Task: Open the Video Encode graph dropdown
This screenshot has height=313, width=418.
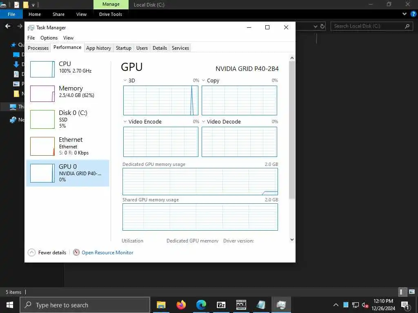Action: click(x=125, y=121)
